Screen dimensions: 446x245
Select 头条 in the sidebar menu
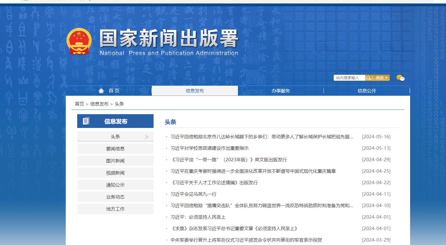coord(115,137)
